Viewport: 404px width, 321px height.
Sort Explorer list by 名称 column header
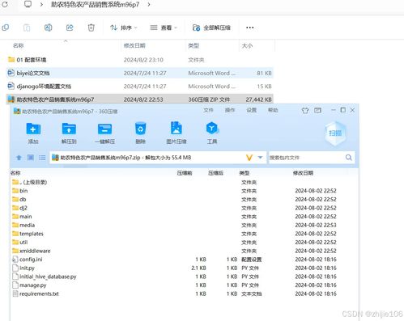point(18,45)
